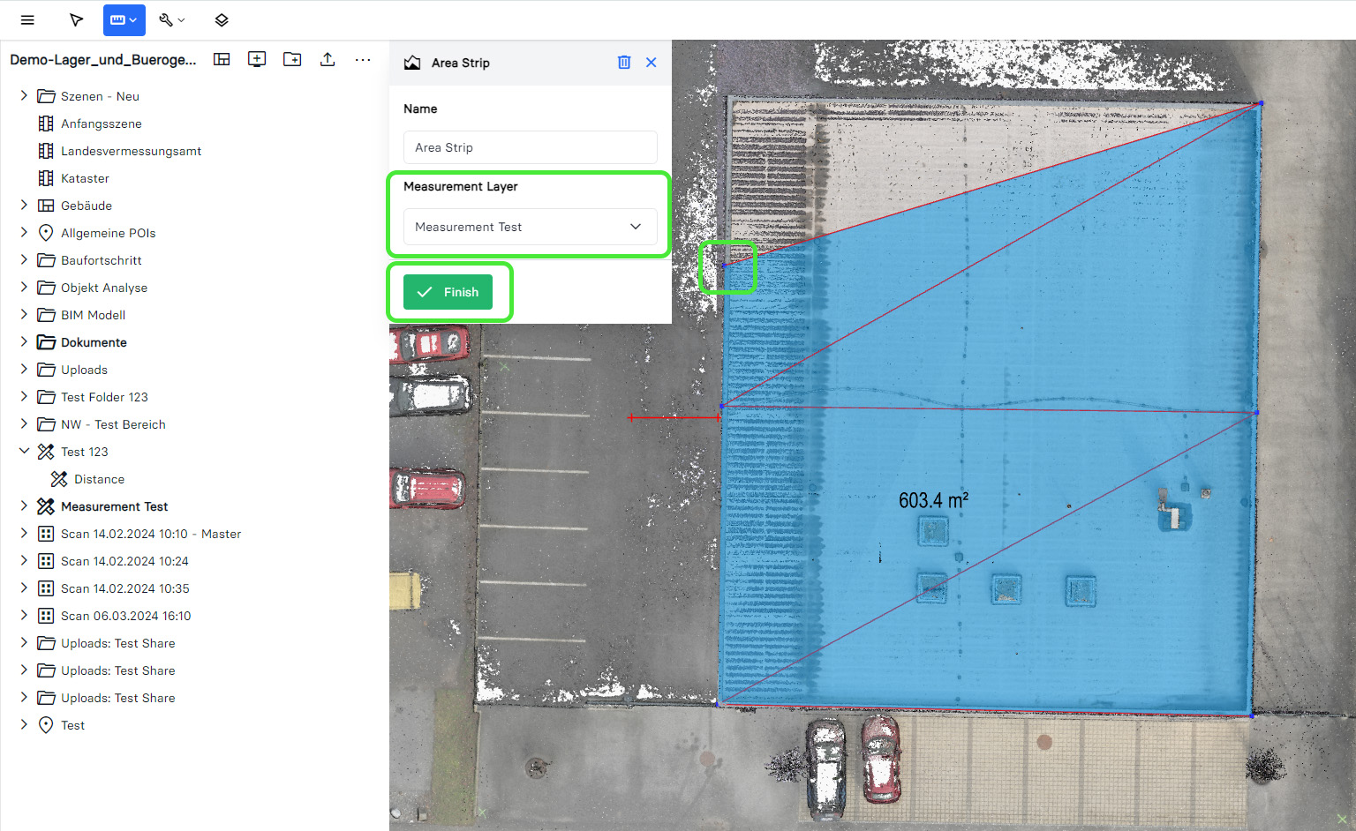Click the green Finish button
The height and width of the screenshot is (831, 1356).
448,292
